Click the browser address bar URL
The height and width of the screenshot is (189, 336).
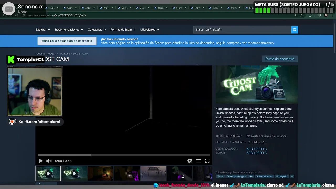[x=57, y=15]
